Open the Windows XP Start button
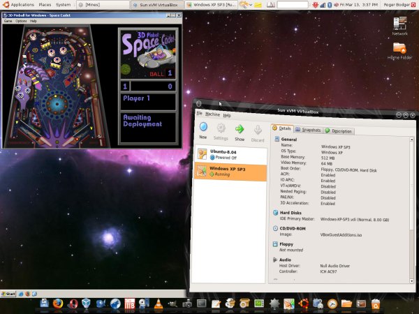 pos(8,294)
